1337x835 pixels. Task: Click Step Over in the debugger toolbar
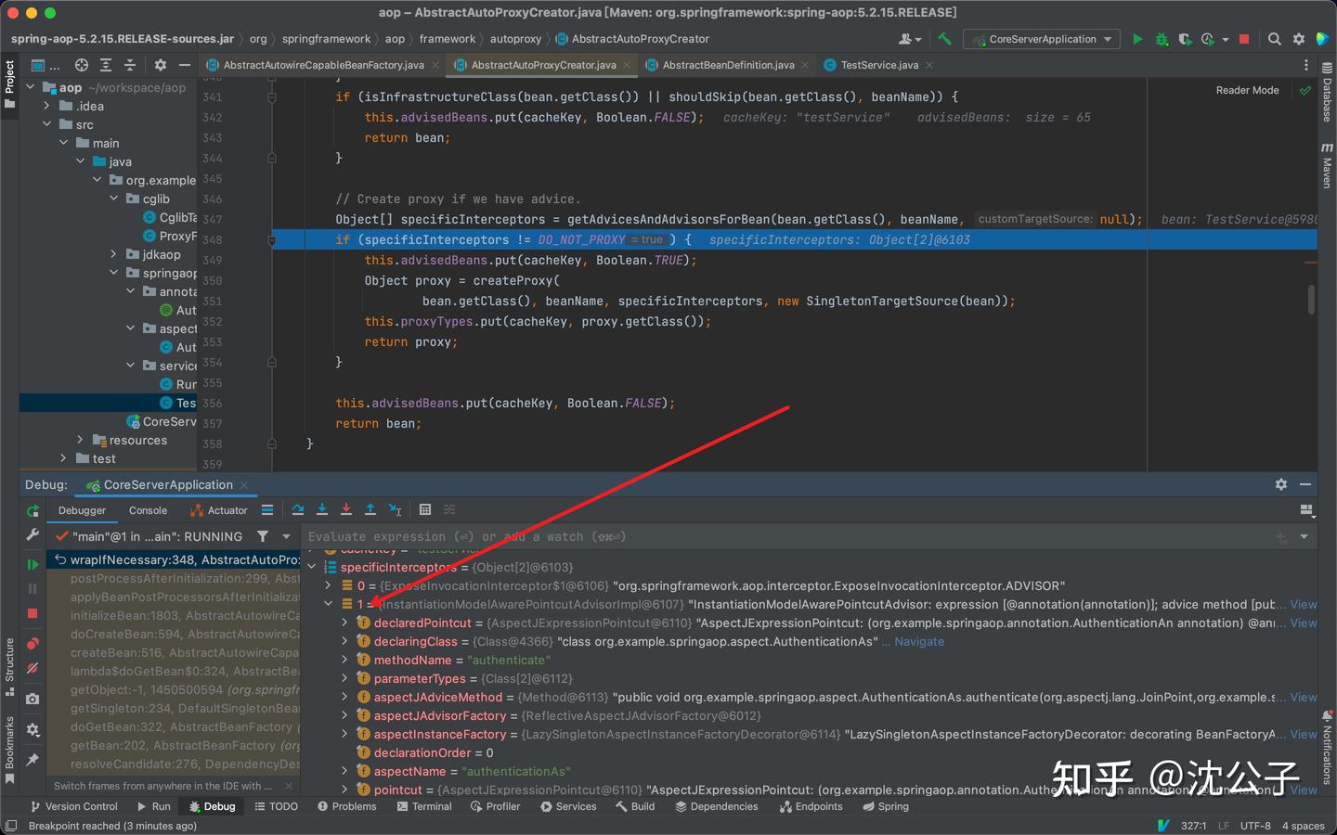(298, 509)
